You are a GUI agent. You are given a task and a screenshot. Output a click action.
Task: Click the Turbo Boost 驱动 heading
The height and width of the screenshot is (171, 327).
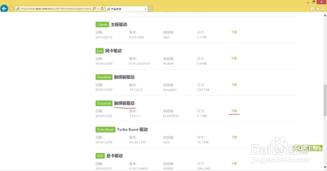click(x=132, y=129)
